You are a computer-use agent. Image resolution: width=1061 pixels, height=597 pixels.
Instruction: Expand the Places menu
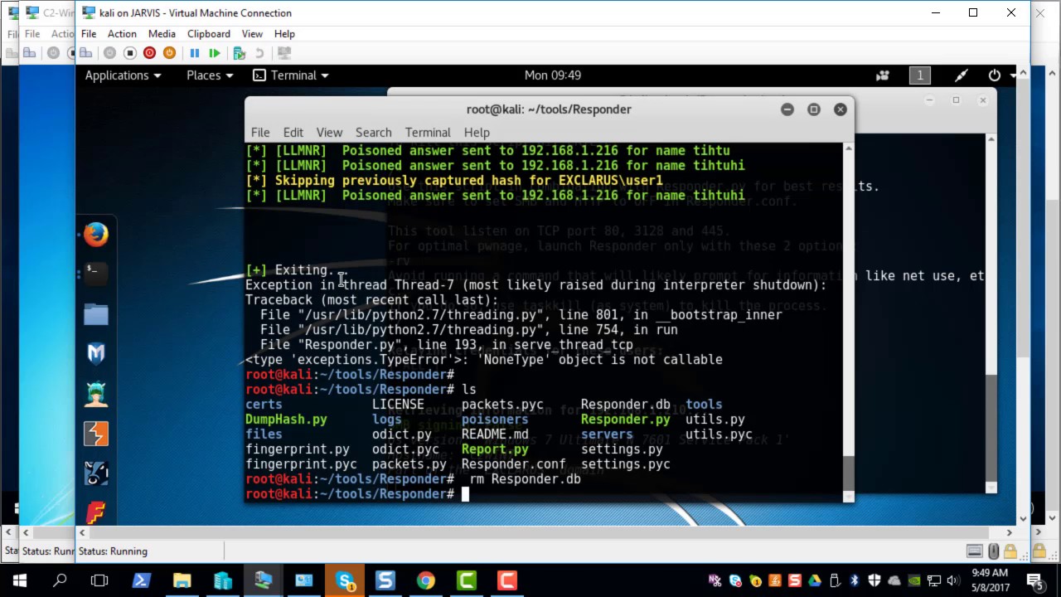click(x=210, y=75)
